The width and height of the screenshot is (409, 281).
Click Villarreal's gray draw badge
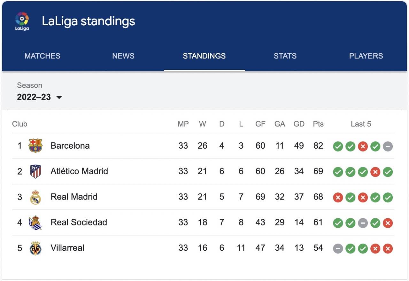(x=338, y=248)
